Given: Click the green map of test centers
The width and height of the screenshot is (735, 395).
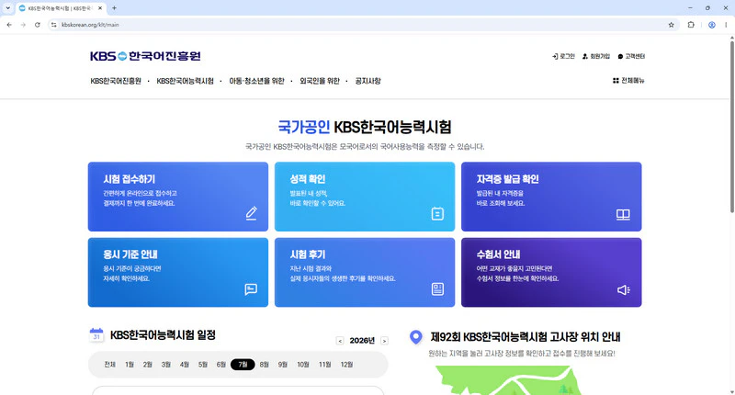Looking at the screenshot, I should [508, 380].
